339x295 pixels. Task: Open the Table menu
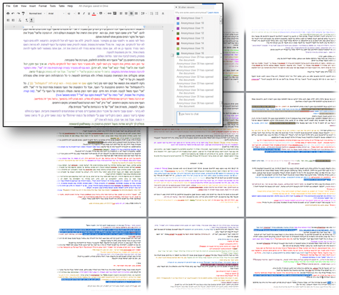point(61,6)
